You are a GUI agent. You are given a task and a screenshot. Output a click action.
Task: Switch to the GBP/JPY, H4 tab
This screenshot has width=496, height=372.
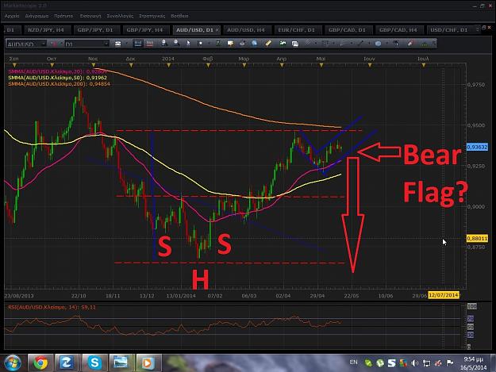pyautogui.click(x=144, y=30)
